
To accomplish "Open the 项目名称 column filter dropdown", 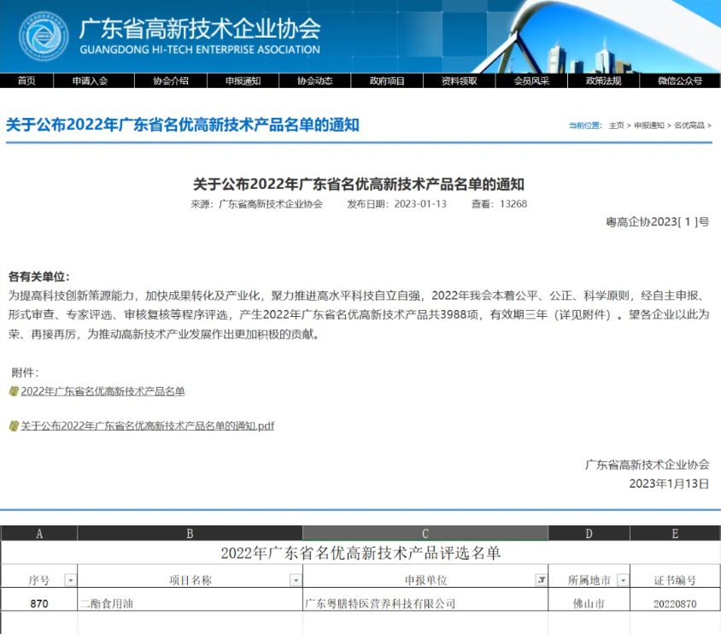I will (296, 580).
